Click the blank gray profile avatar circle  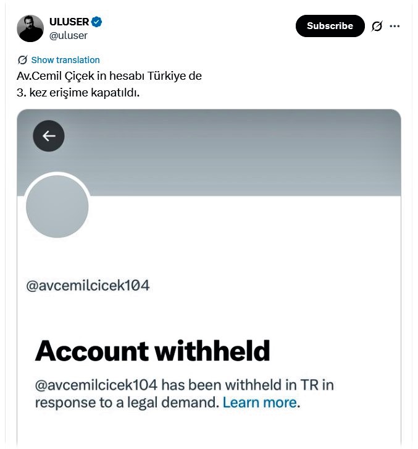pyautogui.click(x=57, y=207)
